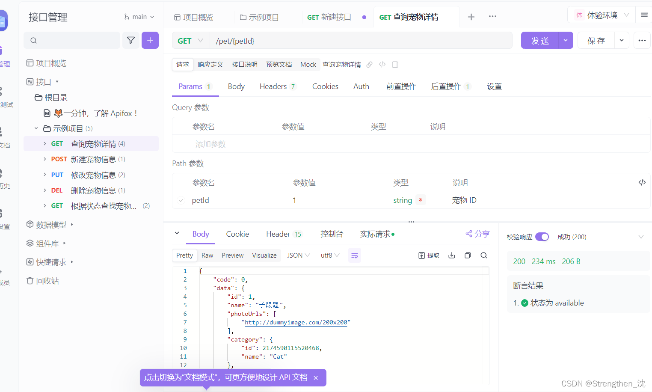Switch to the Body request tab
The image size is (652, 392).
point(236,86)
